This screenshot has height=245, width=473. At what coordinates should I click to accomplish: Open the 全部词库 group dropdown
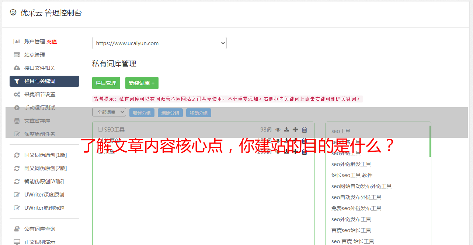(109, 112)
